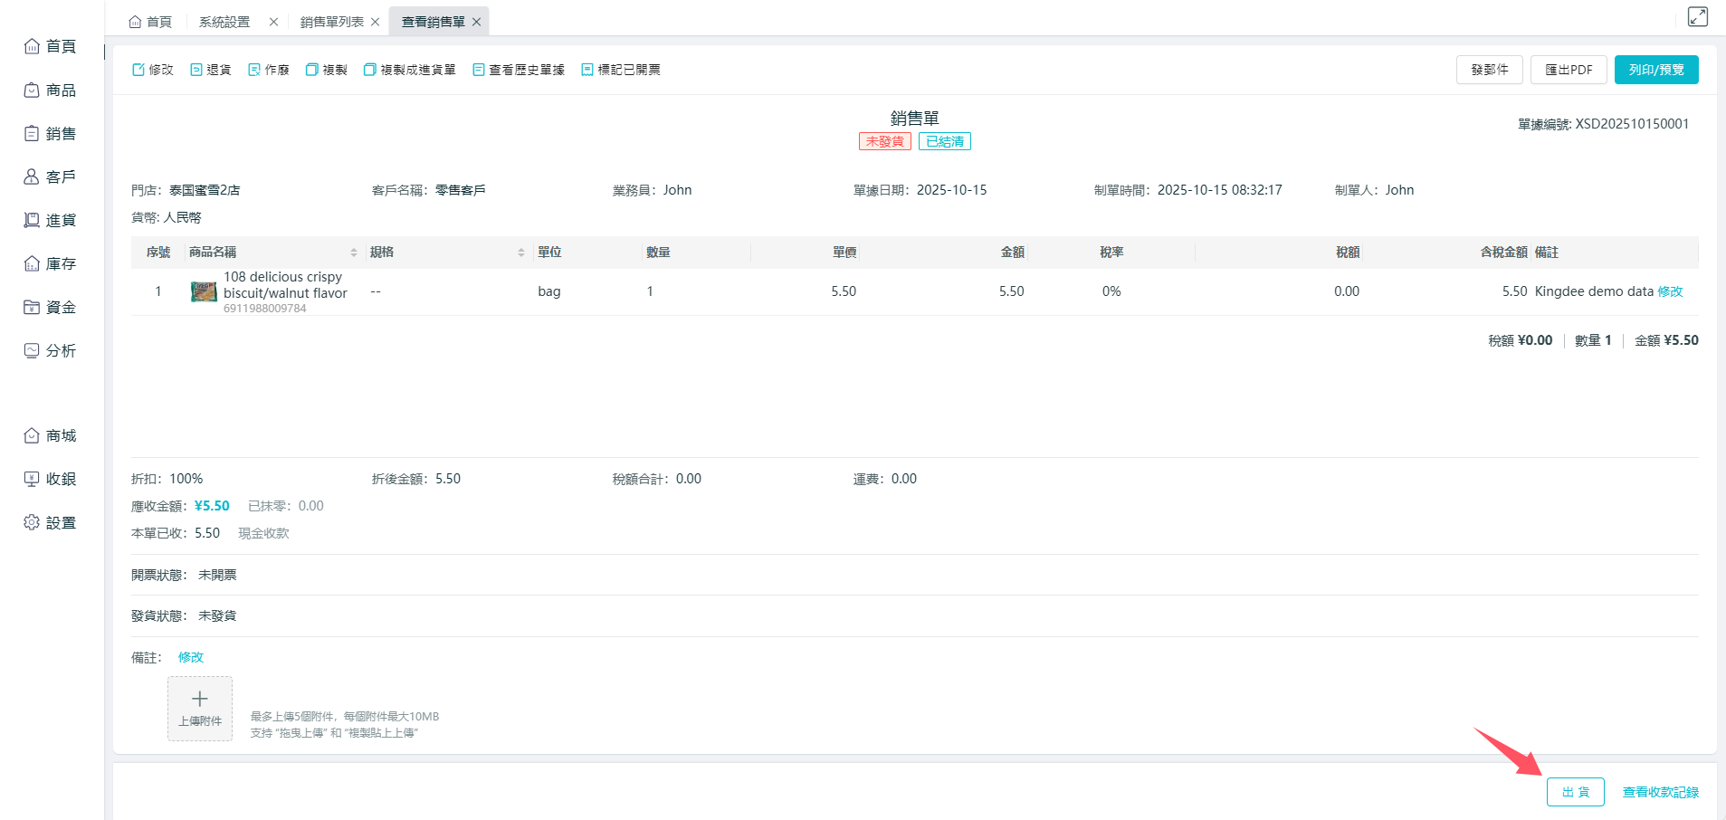This screenshot has width=1726, height=820.
Task: Click the 匯出PDF export button
Action: point(1568,70)
